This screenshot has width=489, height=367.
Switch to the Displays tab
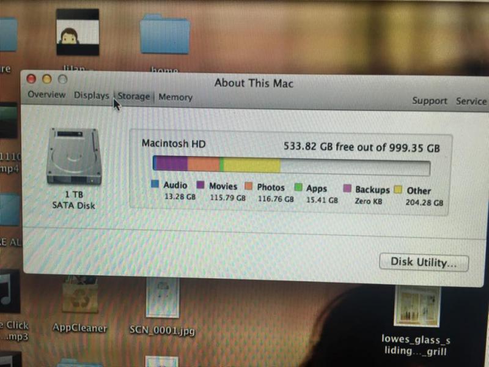point(91,95)
